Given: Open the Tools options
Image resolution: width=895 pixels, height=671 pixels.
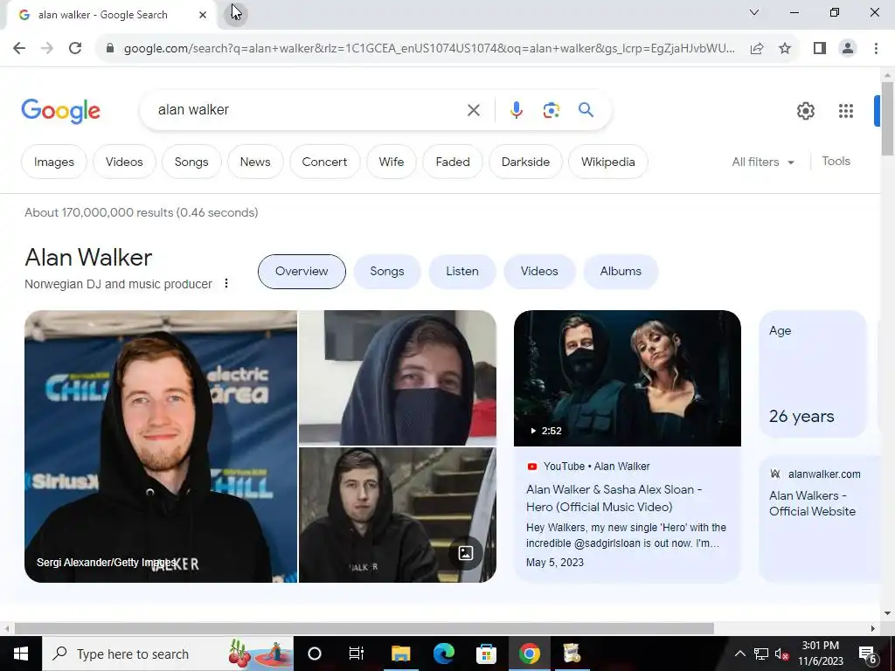Looking at the screenshot, I should [x=836, y=162].
